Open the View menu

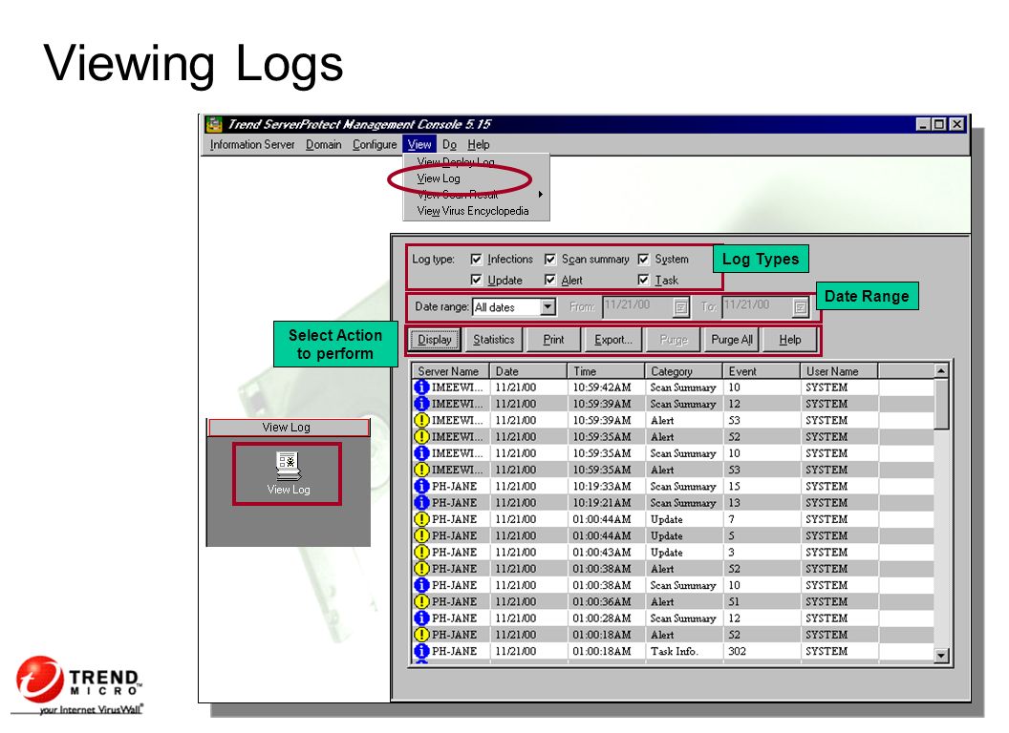[419, 145]
